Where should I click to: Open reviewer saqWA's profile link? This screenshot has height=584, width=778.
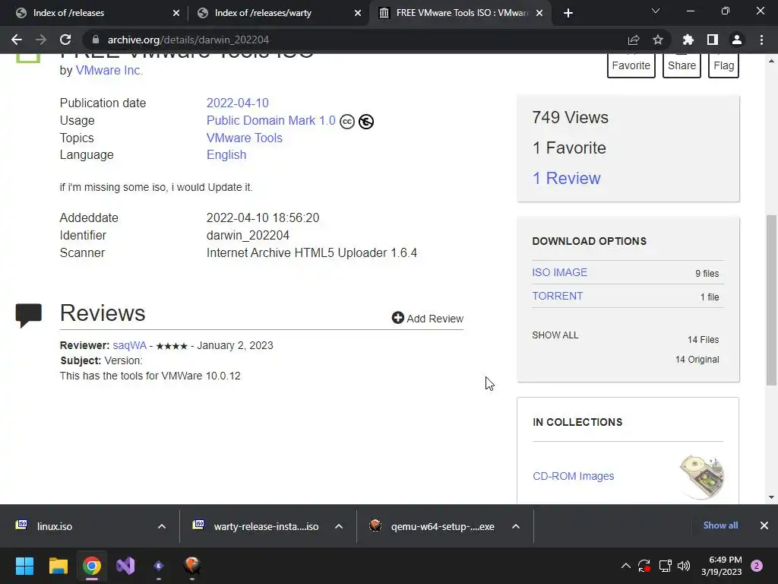129,346
